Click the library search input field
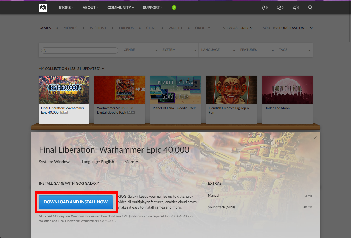This screenshot has height=238, width=351. [80, 50]
